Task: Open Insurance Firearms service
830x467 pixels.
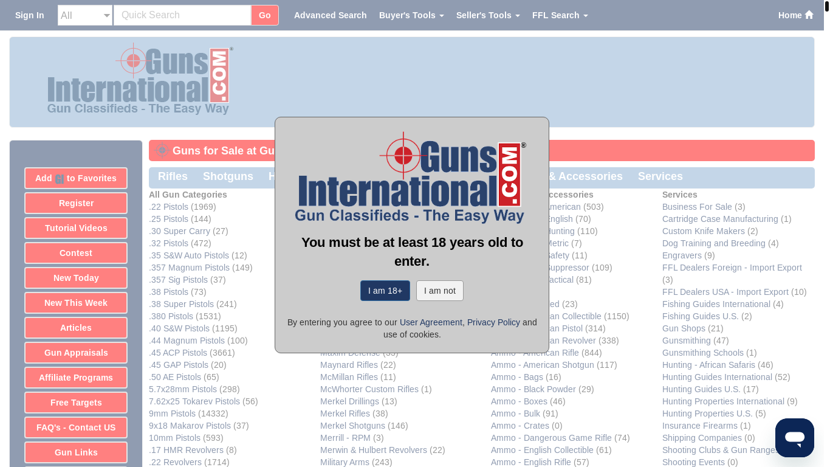Action: click(700, 426)
